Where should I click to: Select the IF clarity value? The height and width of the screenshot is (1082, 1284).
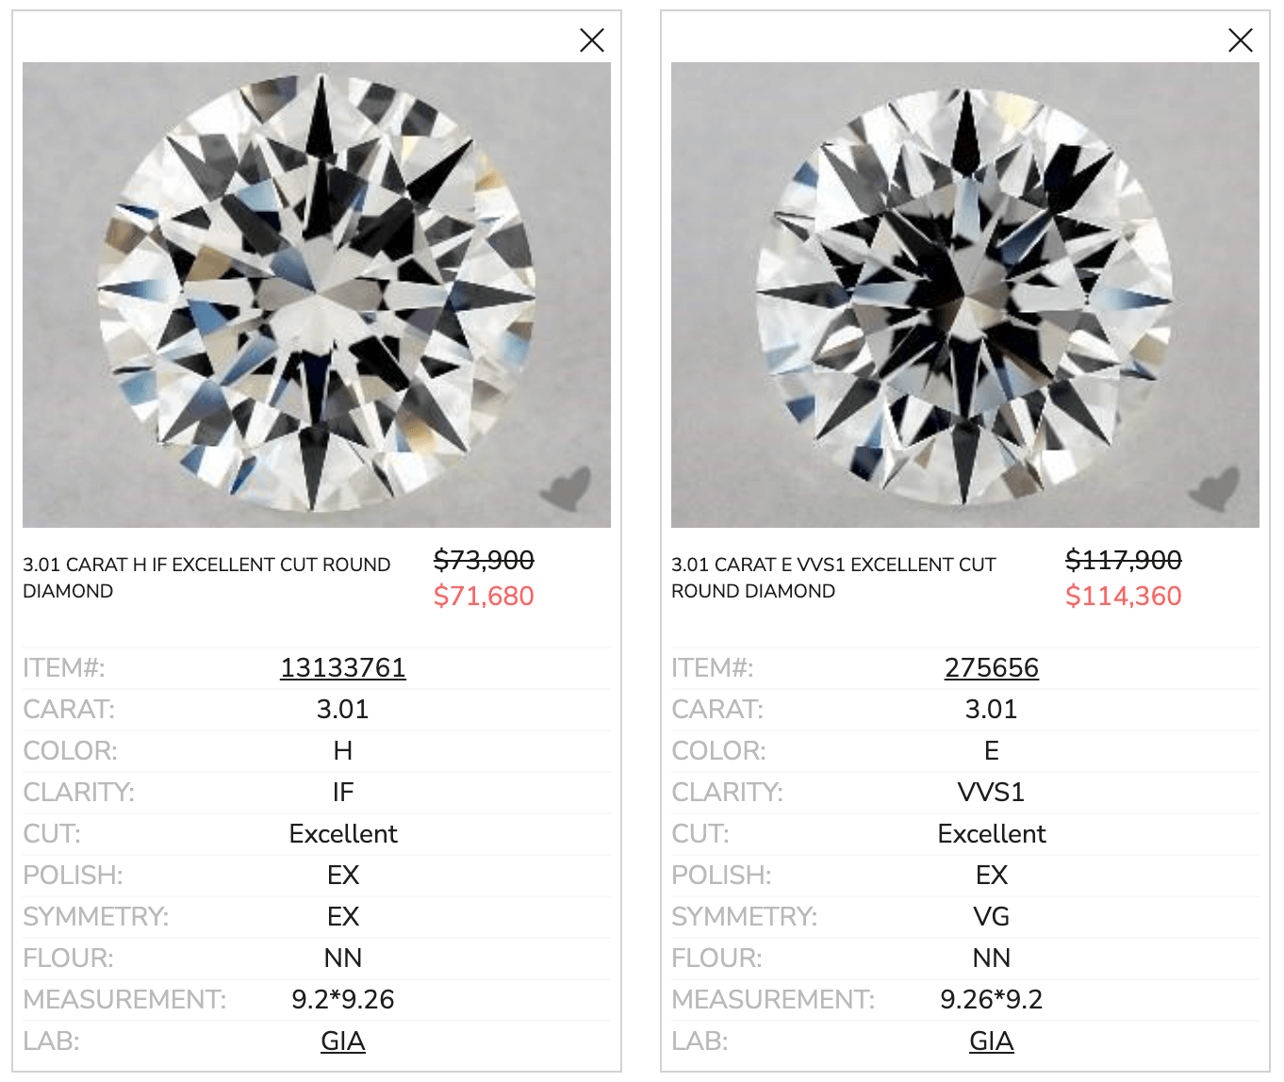coord(343,793)
